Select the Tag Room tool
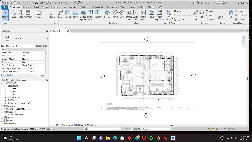This screenshot has height=142, width=252. (x=169, y=15)
